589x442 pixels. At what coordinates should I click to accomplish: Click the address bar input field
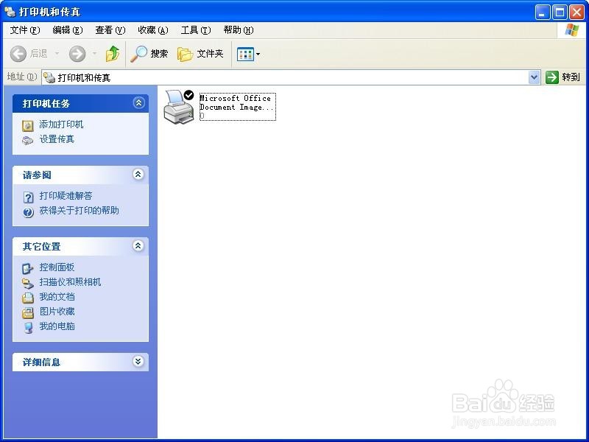291,77
